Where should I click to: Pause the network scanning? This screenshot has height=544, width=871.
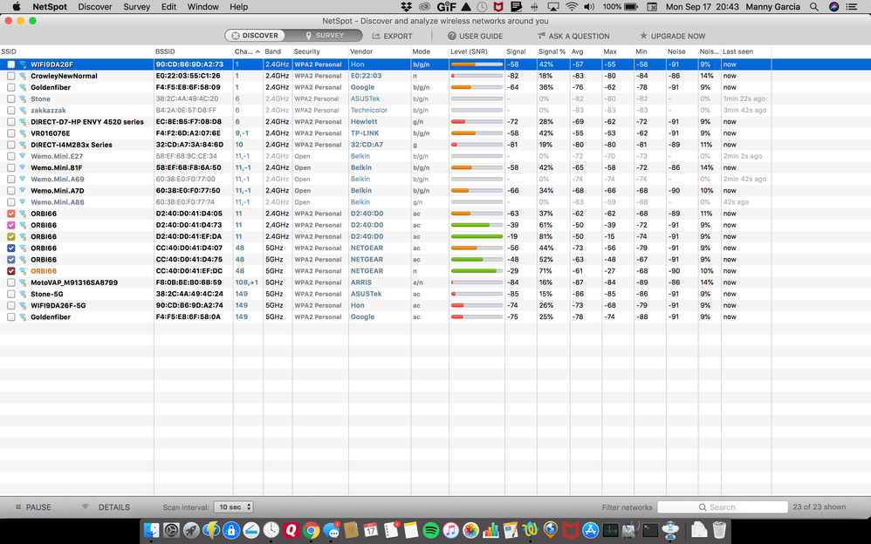(x=32, y=507)
